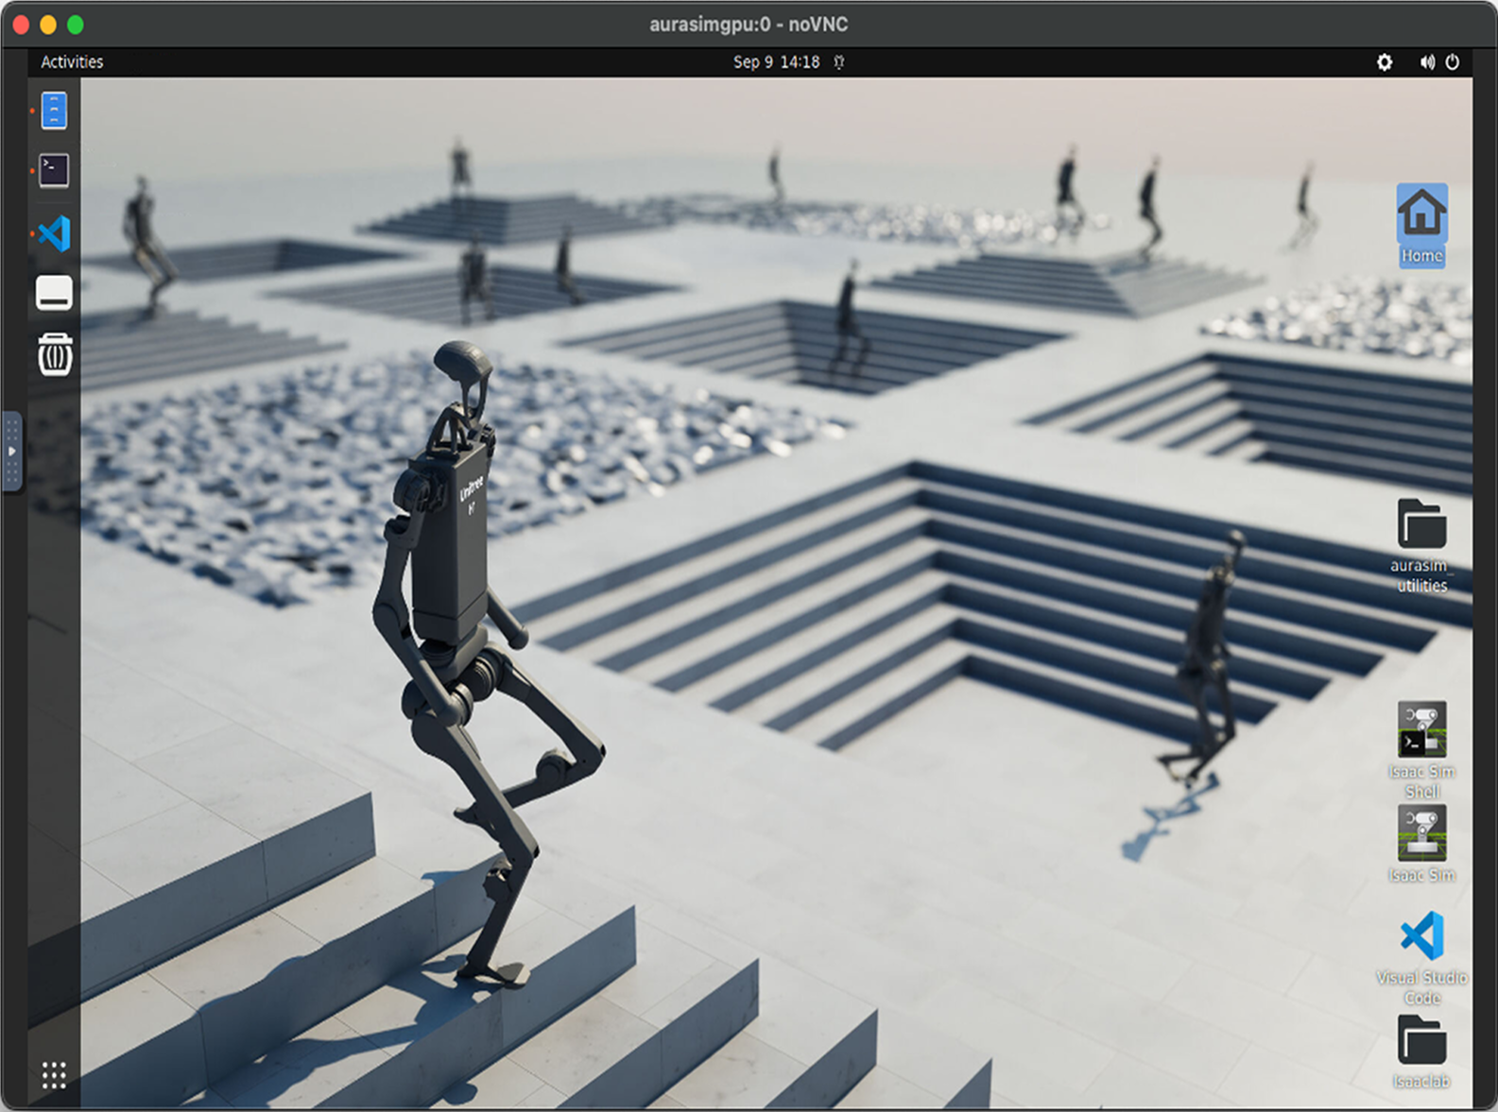The width and height of the screenshot is (1498, 1112).
Task: Minimize the noVNC window with yellow button
Action: (48, 25)
